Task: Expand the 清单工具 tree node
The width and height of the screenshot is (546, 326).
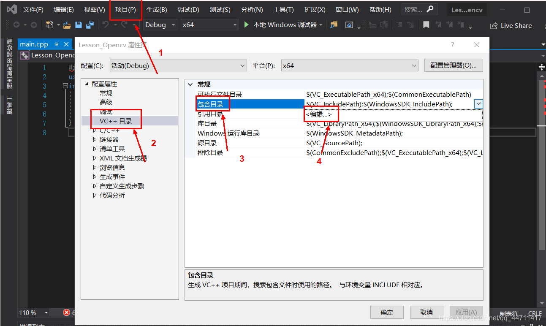Action: coord(95,149)
